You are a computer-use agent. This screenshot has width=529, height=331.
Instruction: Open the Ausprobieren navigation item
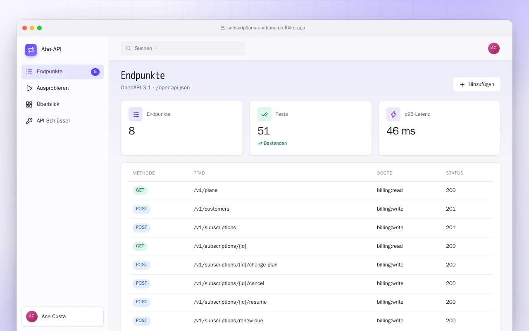click(x=62, y=88)
